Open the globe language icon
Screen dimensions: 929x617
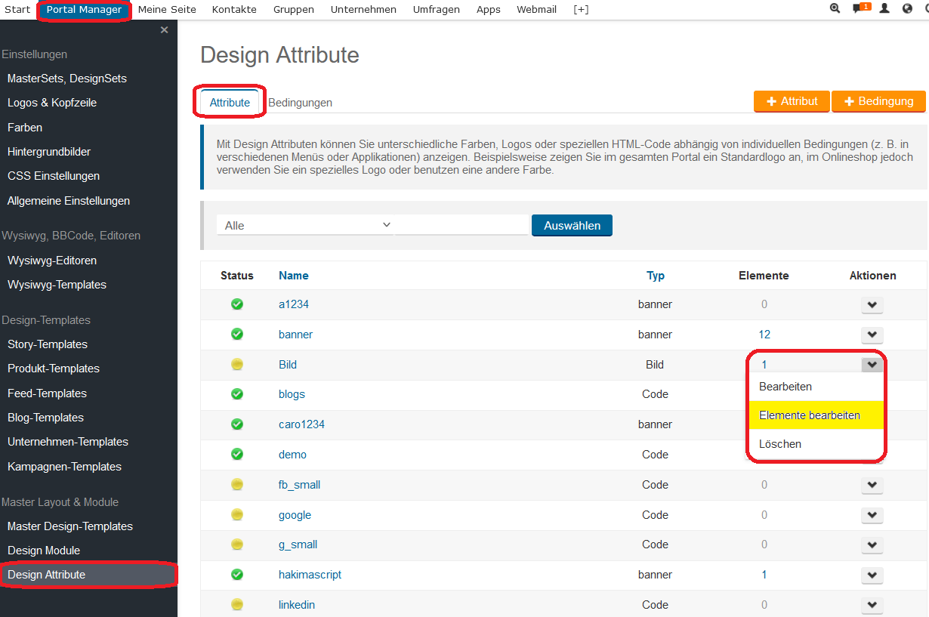pos(907,9)
